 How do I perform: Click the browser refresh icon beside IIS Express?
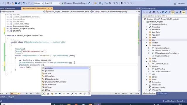[89, 3]
